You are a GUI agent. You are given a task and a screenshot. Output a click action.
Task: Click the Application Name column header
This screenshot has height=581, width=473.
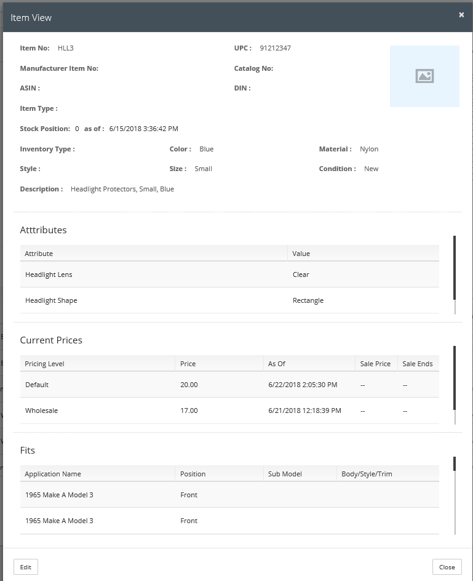coord(97,474)
